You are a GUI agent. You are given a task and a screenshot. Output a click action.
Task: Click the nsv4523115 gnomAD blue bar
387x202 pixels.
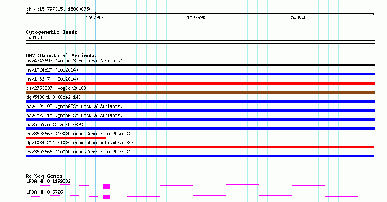(200, 120)
